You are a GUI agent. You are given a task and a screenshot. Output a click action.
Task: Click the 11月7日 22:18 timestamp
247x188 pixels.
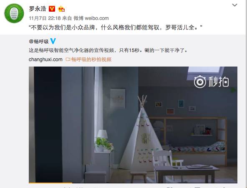[x=45, y=18]
